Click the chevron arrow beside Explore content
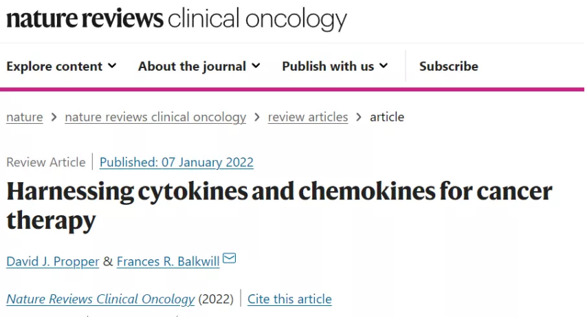 pos(112,66)
